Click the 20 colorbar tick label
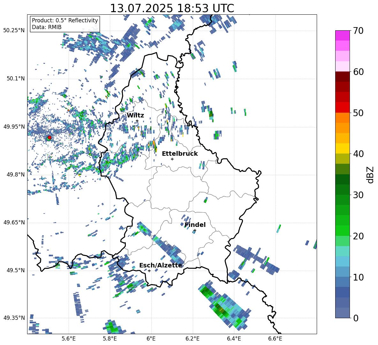Screen dimensions: 378x345 click(x=358, y=236)
